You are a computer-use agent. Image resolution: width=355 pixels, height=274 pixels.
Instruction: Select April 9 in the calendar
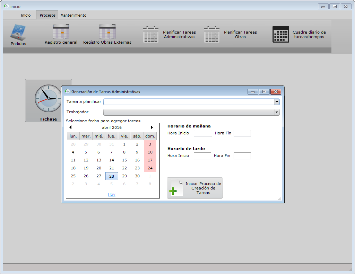coord(137,152)
